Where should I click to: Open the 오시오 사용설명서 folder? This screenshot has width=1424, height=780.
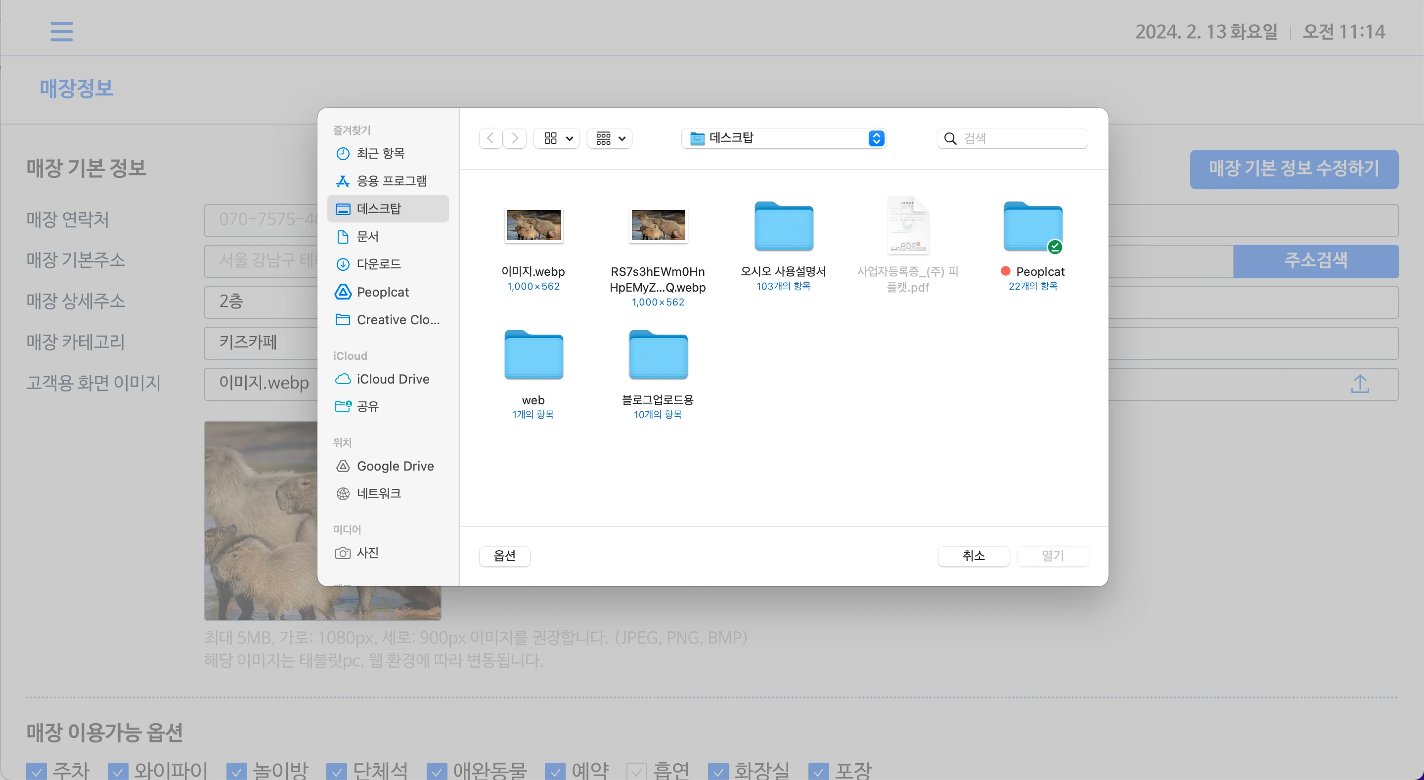pyautogui.click(x=783, y=227)
